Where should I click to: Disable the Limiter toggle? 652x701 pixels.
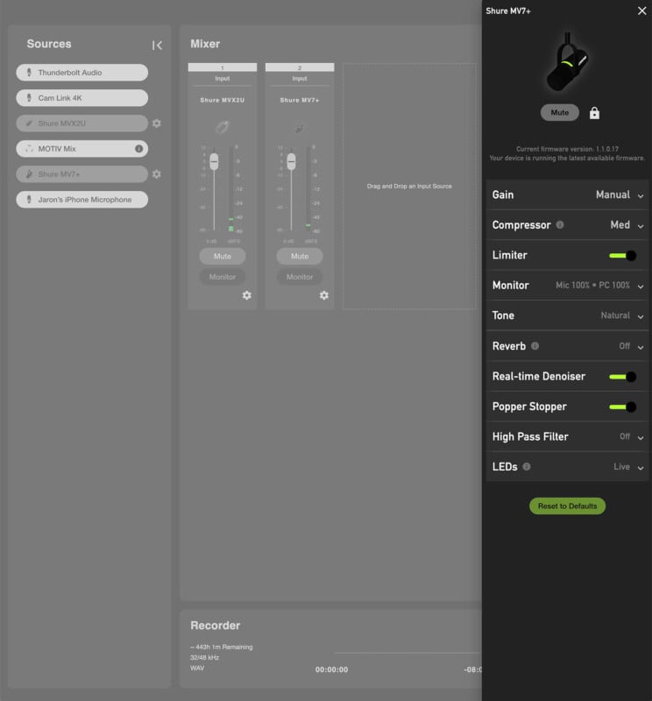(622, 255)
